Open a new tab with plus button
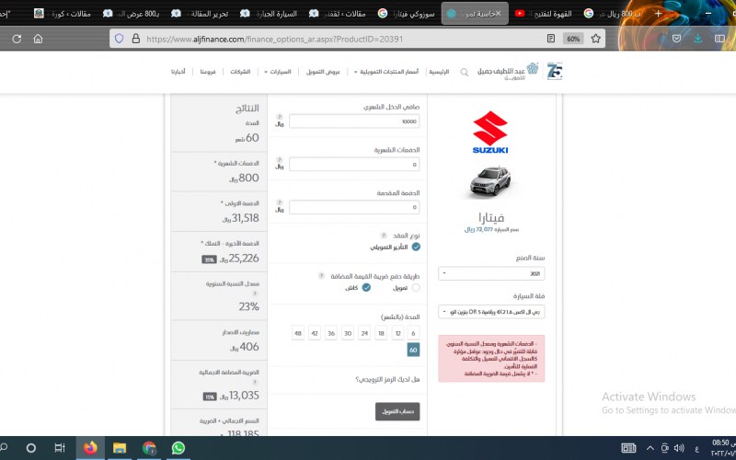 [x=658, y=14]
